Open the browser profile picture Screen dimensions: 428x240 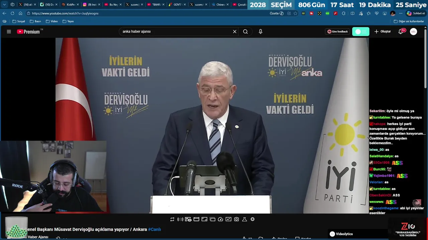[x=393, y=13]
